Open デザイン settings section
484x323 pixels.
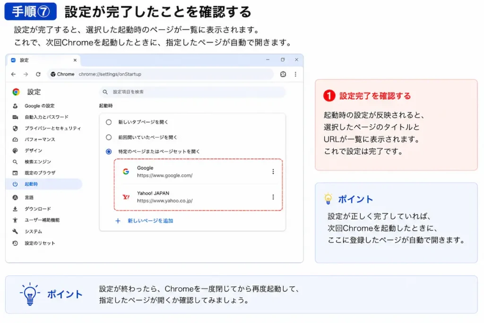(x=34, y=150)
